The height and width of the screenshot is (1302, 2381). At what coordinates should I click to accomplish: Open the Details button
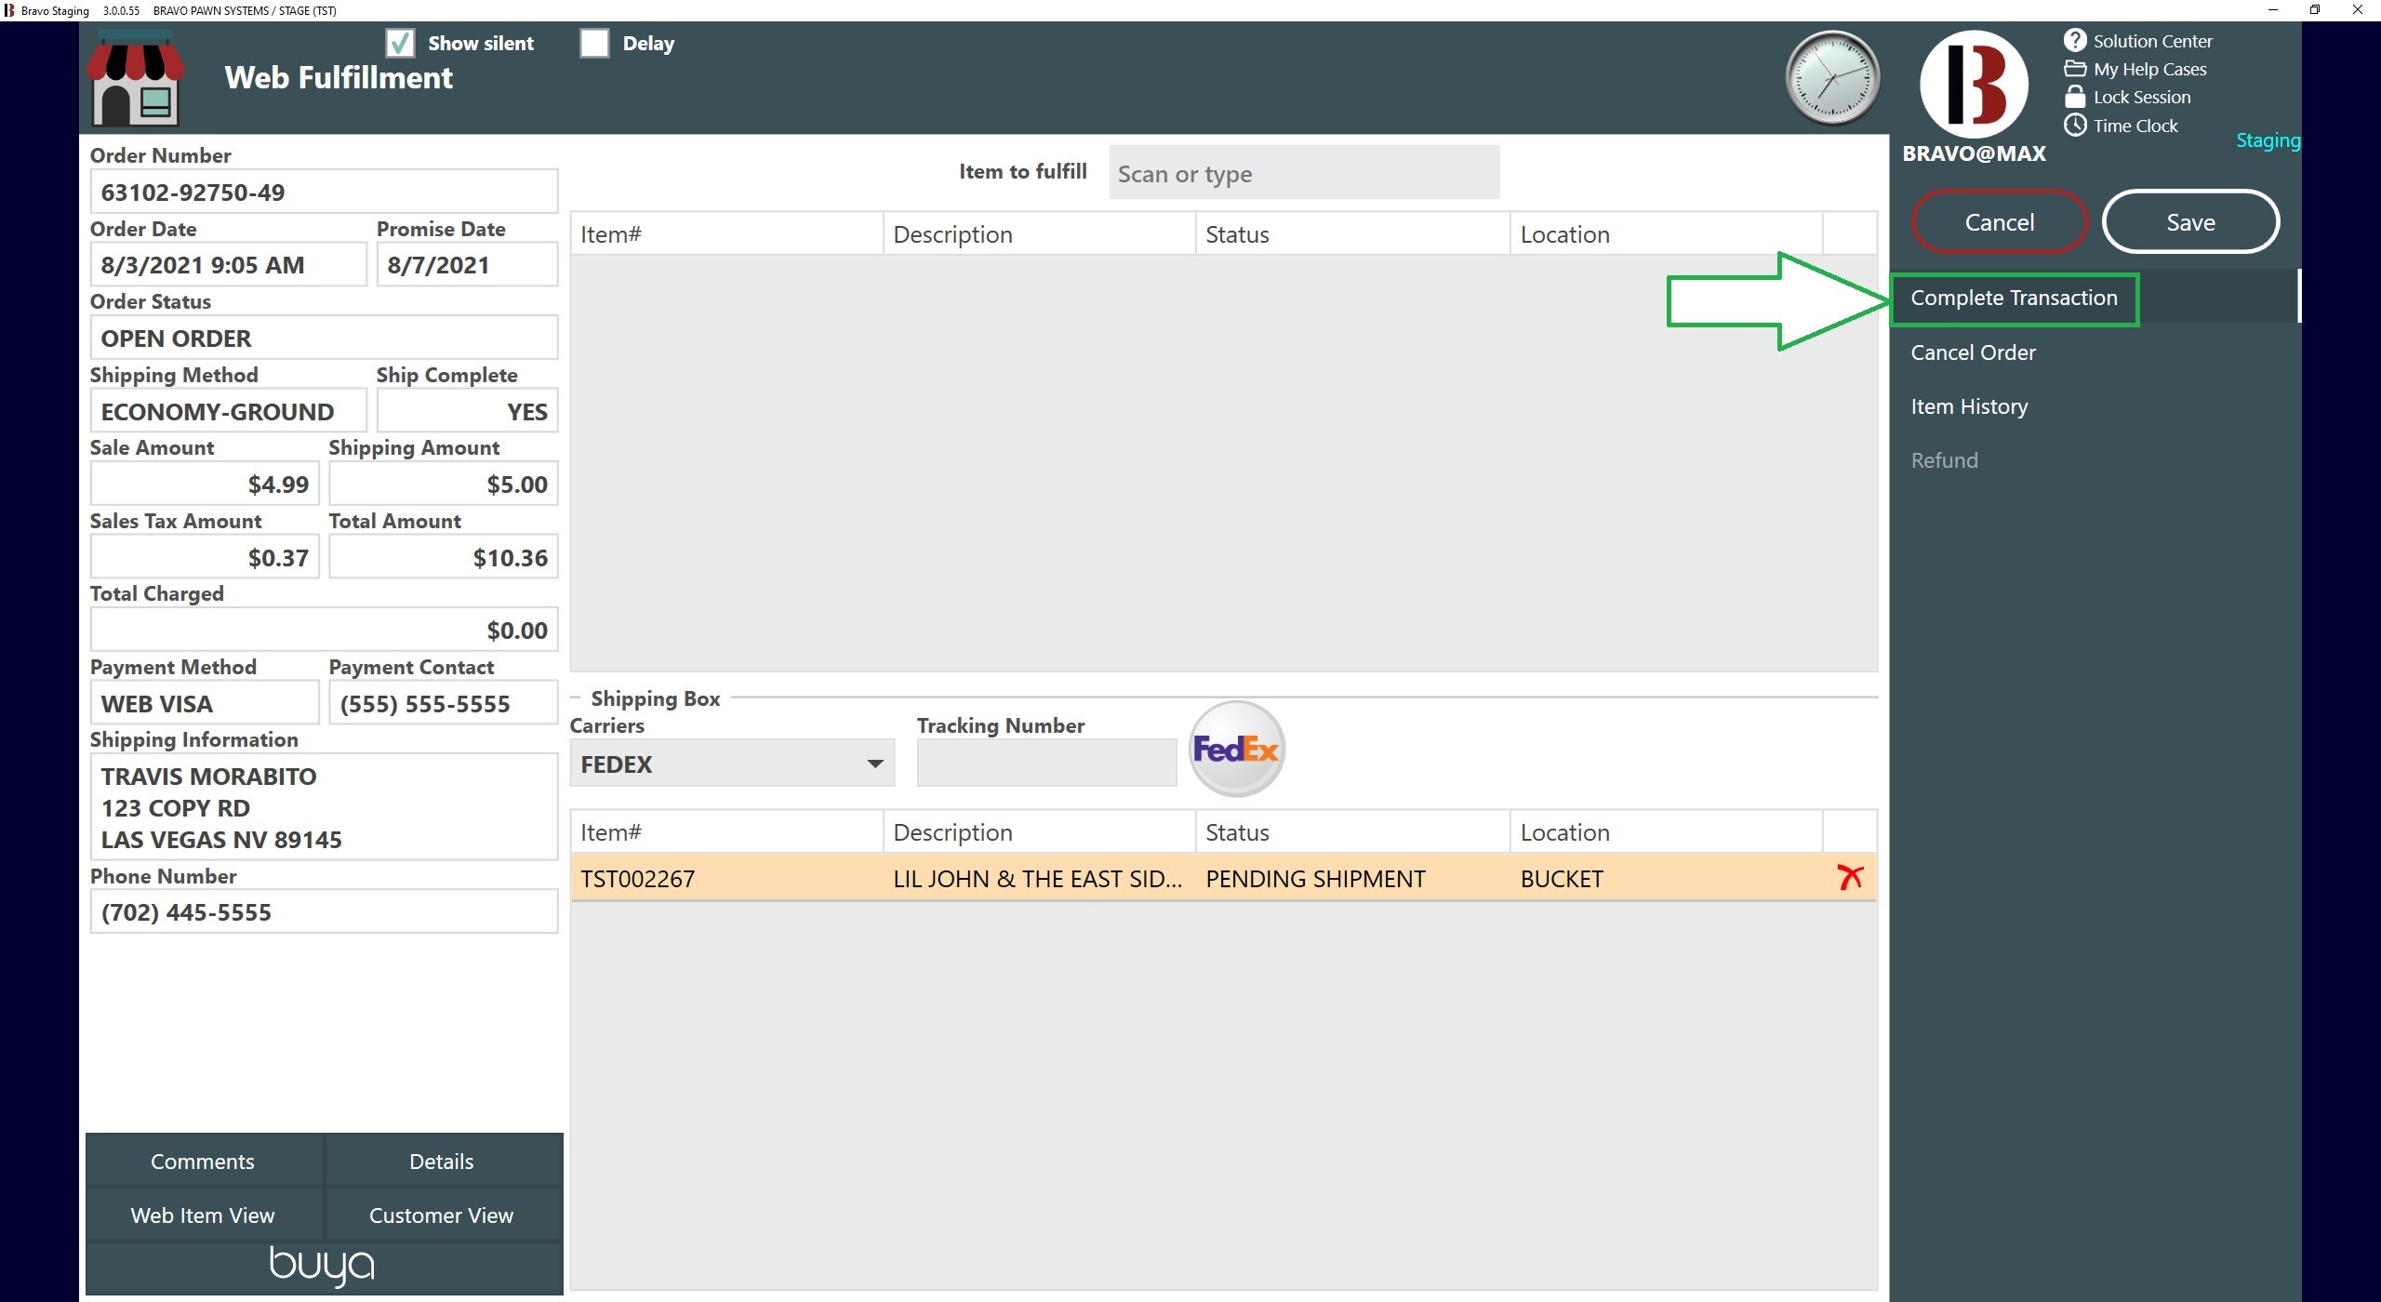pos(442,1162)
